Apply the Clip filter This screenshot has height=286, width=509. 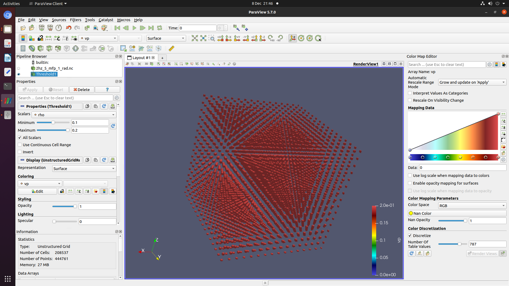click(x=40, y=48)
